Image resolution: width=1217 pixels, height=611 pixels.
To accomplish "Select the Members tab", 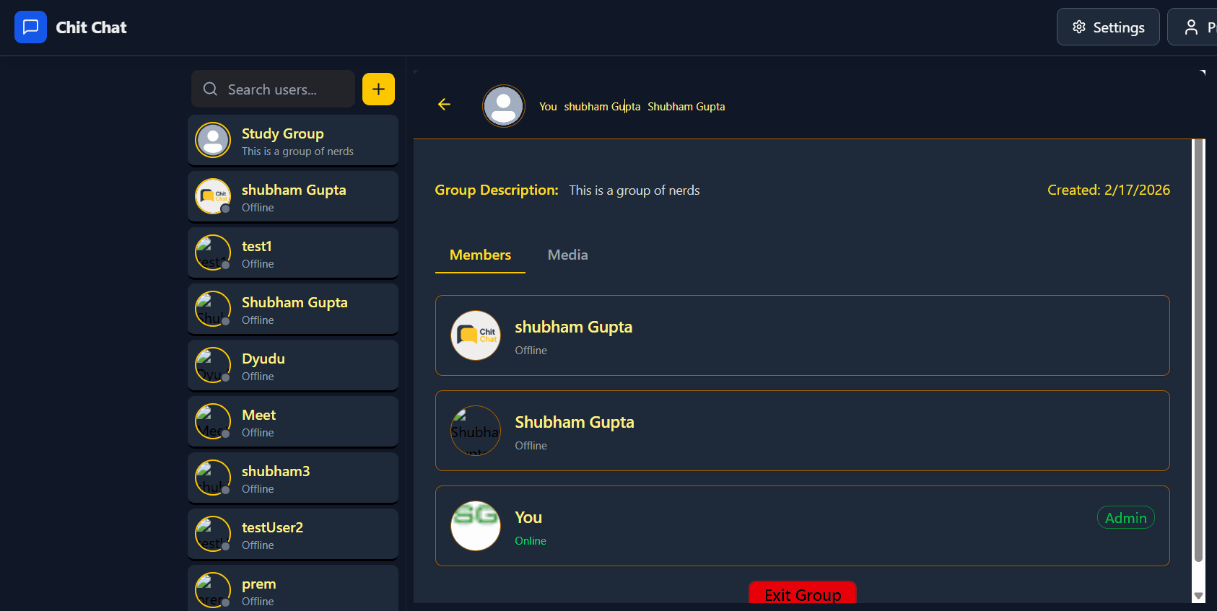I will click(x=480, y=255).
